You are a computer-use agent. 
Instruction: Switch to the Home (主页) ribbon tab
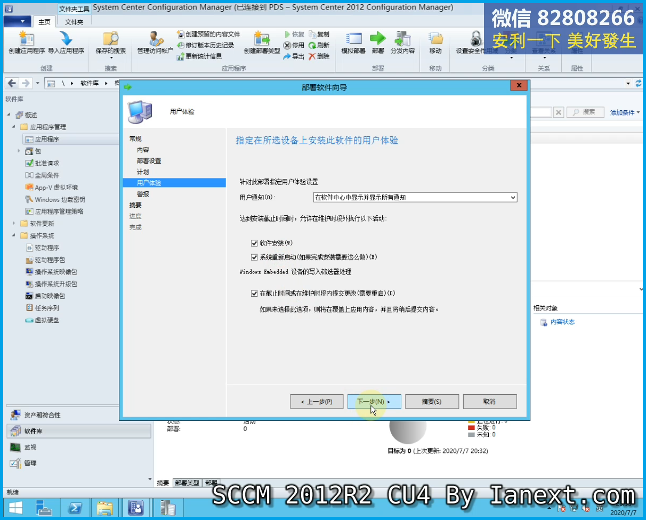(x=44, y=22)
